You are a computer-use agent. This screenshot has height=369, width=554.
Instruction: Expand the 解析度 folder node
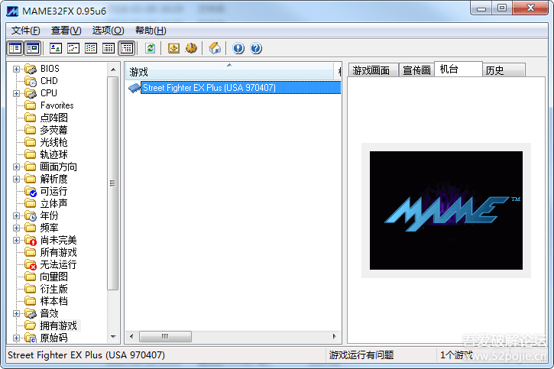[x=16, y=179]
